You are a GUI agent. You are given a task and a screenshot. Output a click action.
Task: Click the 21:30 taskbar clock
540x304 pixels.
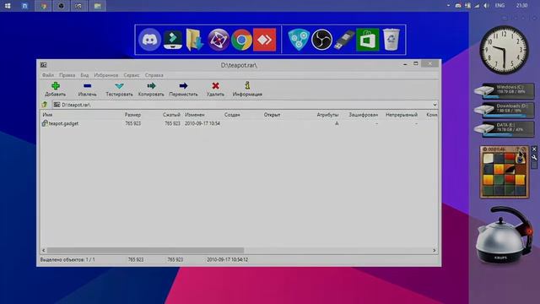coord(521,6)
